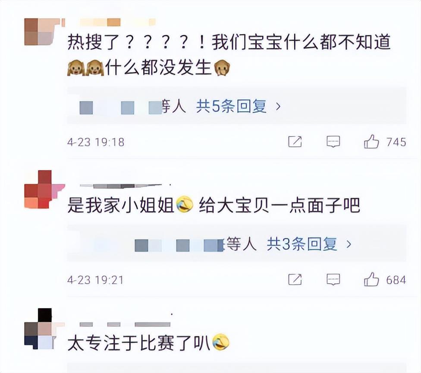Open the first commenter's avatar
The image size is (421, 373).
[41, 32]
